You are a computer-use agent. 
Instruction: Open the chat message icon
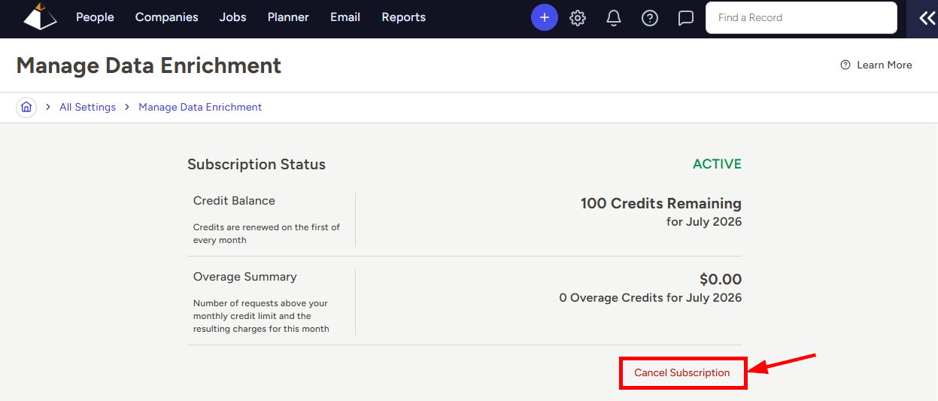pyautogui.click(x=686, y=18)
